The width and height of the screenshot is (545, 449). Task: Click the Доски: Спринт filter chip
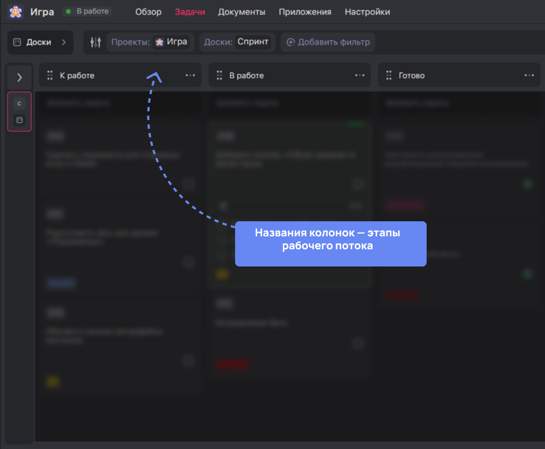click(237, 42)
